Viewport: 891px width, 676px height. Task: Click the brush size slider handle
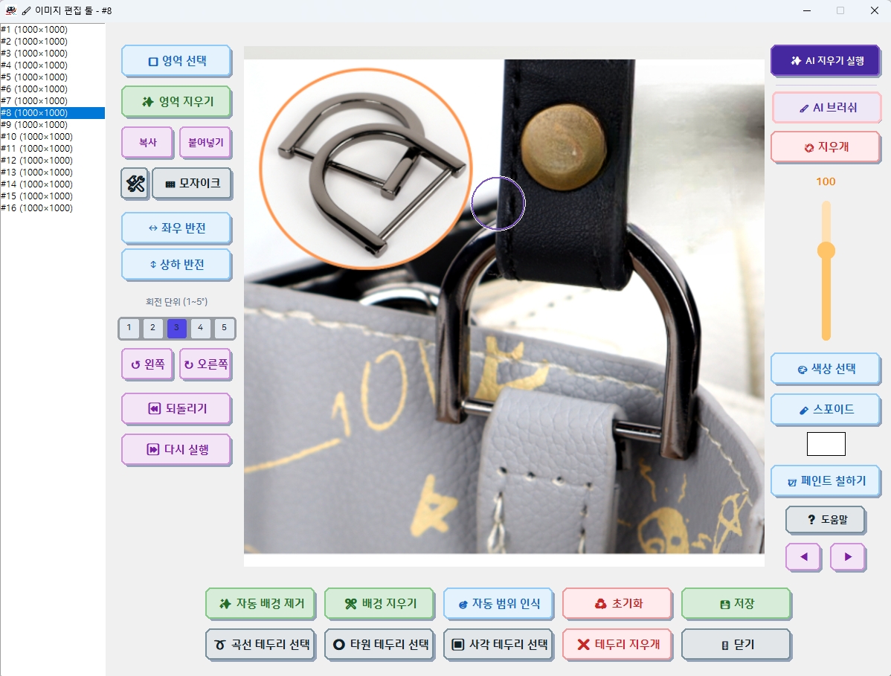click(826, 251)
